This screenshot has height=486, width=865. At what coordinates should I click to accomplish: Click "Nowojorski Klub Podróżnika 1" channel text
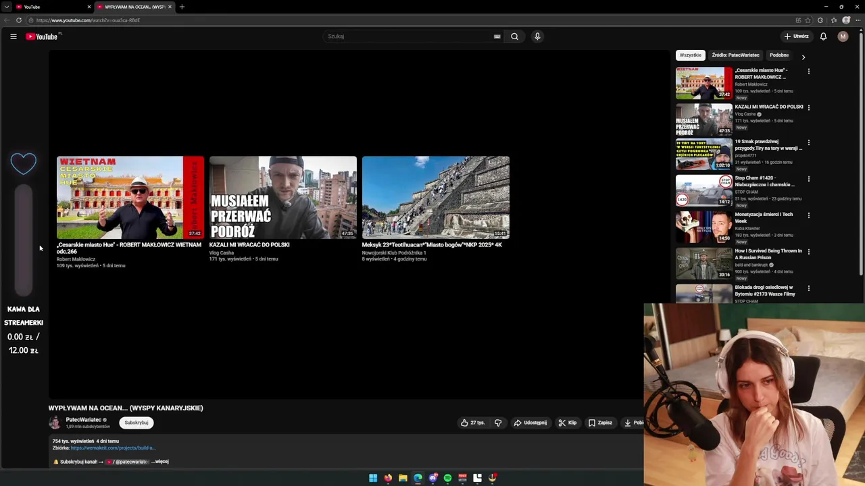tap(394, 252)
